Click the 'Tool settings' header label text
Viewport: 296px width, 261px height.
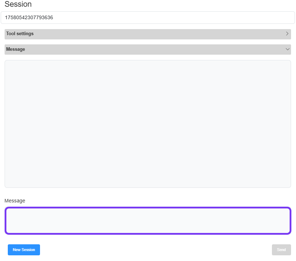(x=20, y=34)
